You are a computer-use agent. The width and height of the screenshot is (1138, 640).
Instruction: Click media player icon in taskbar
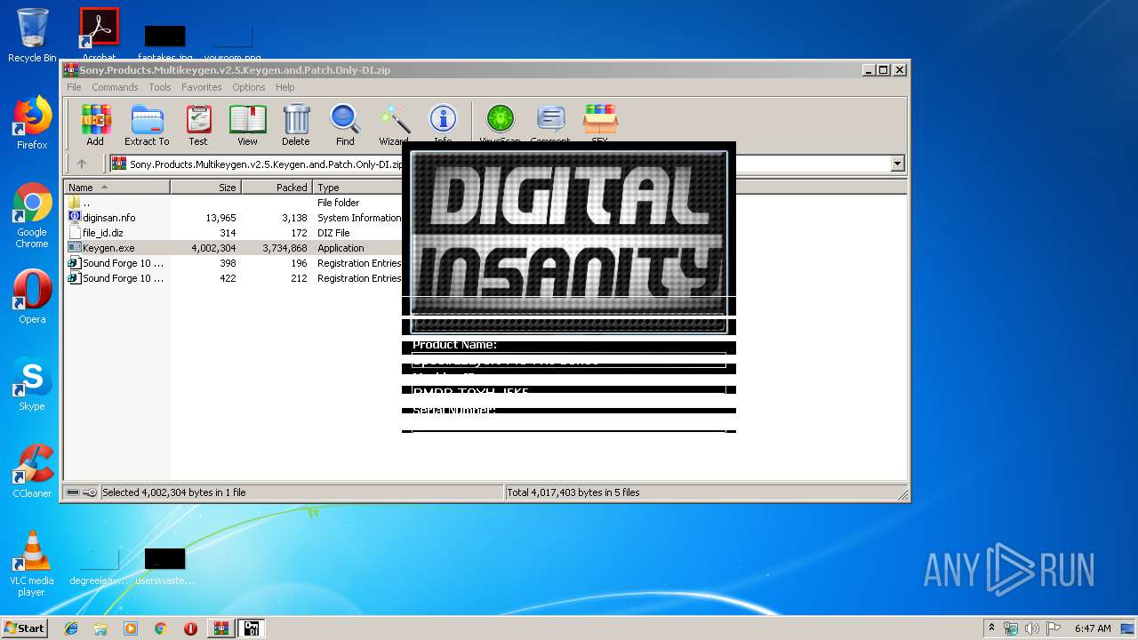131,628
